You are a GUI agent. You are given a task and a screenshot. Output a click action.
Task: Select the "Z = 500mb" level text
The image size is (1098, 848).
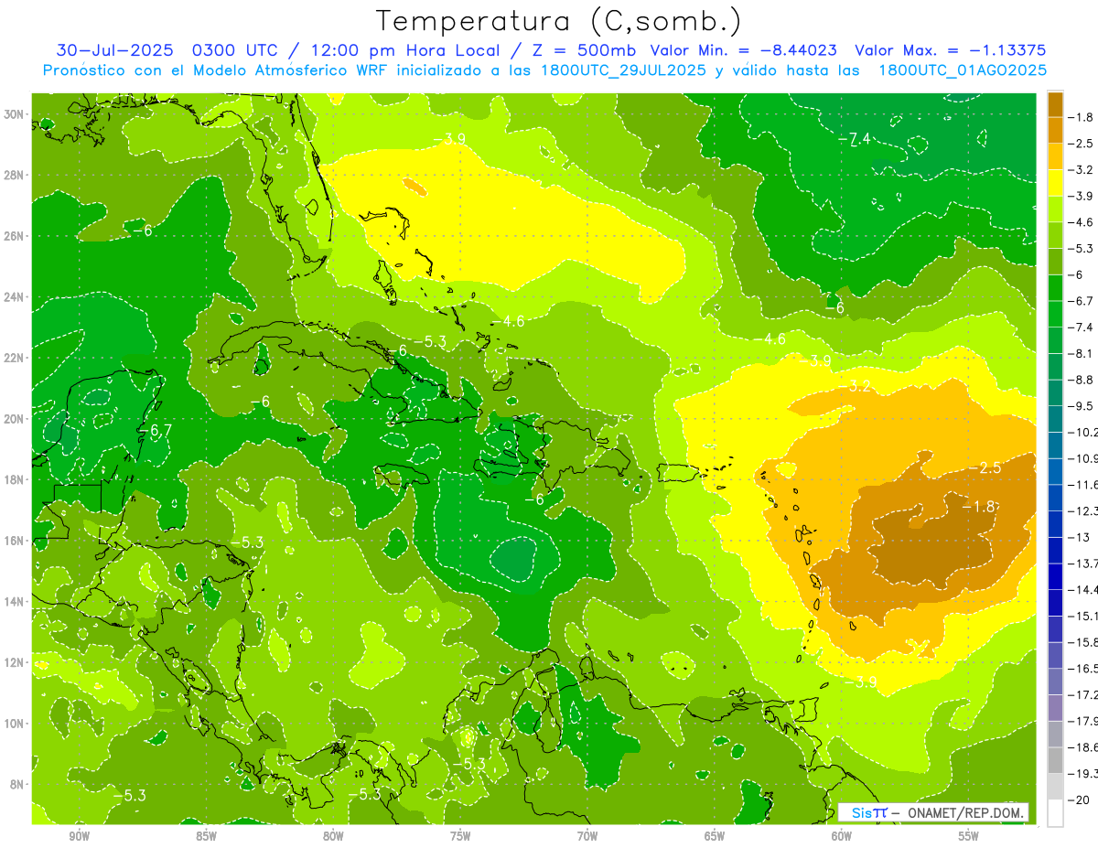click(x=584, y=50)
